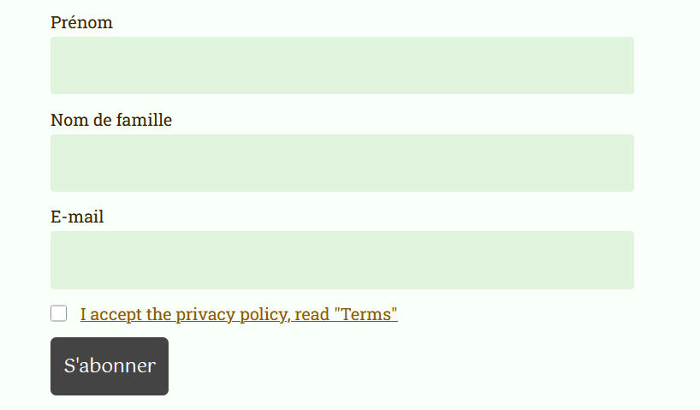Image resolution: width=700 pixels, height=410 pixels.
Task: Select the green box under Prénom
Action: pos(341,65)
